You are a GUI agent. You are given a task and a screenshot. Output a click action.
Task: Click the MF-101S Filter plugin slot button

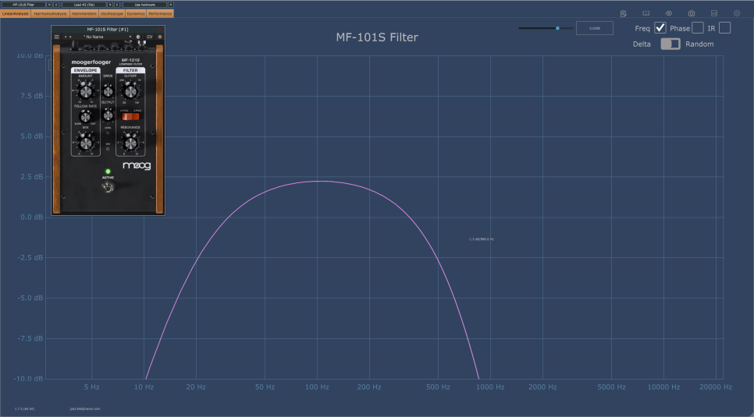point(23,5)
